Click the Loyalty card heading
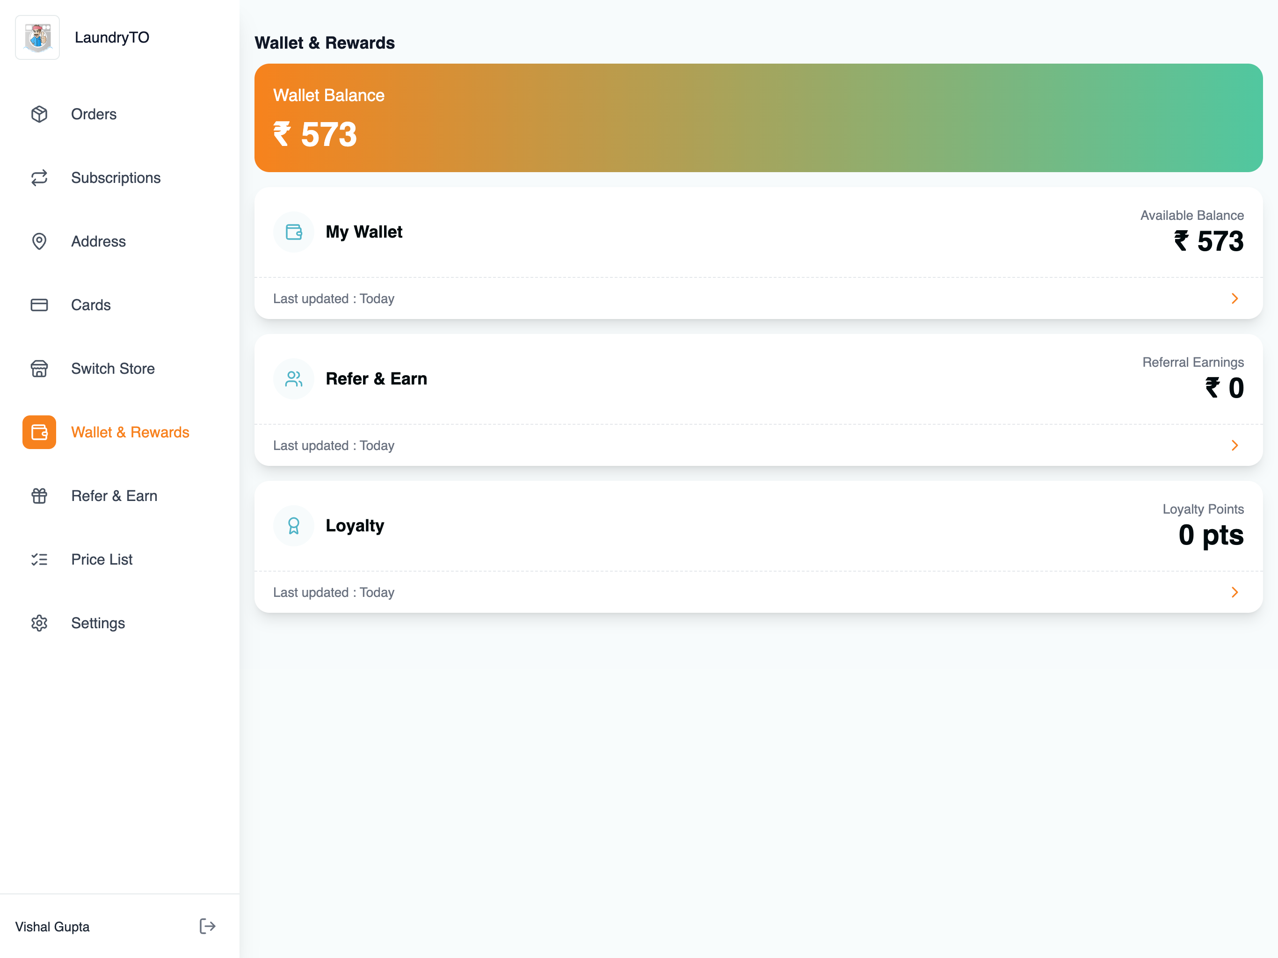Viewport: 1278px width, 958px height. click(355, 526)
